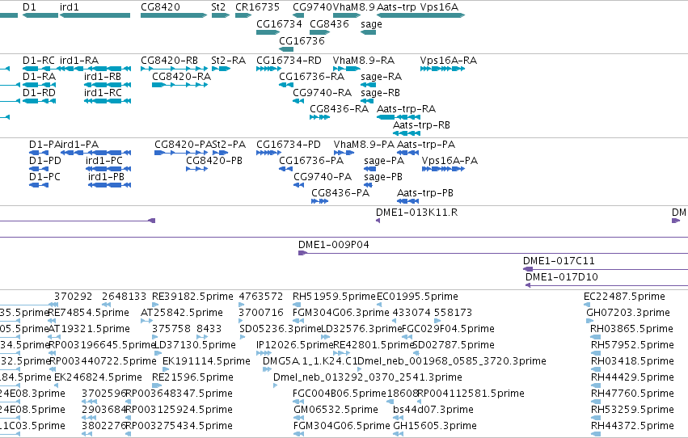
Task: Click the CG8420-PB protein feature
Action: (196, 169)
